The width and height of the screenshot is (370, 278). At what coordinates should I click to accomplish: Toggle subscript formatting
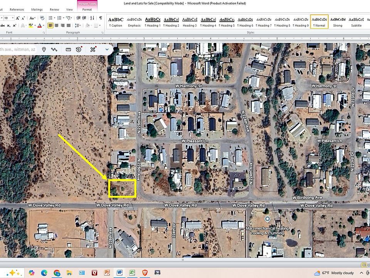coord(9,25)
